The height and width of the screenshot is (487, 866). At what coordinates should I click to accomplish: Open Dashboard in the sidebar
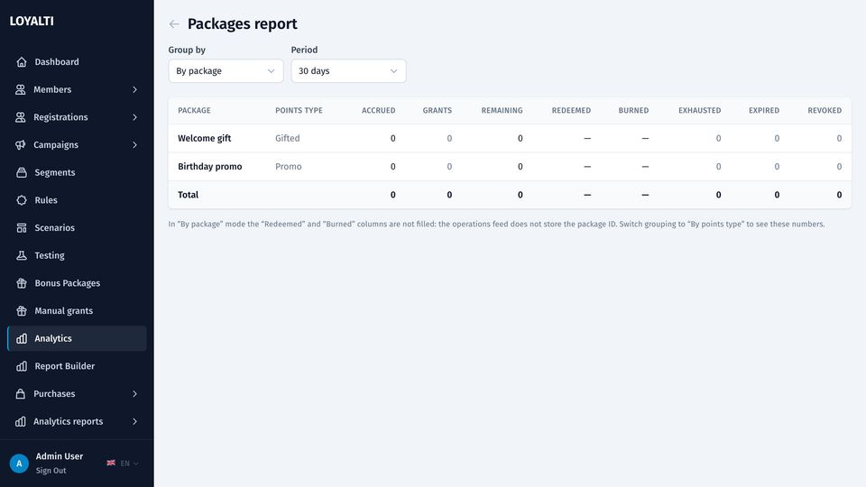pyautogui.click(x=77, y=62)
